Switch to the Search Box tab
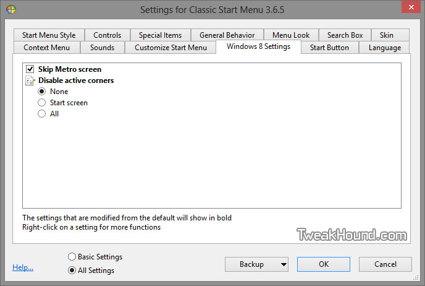The image size is (425, 286). coord(345,35)
